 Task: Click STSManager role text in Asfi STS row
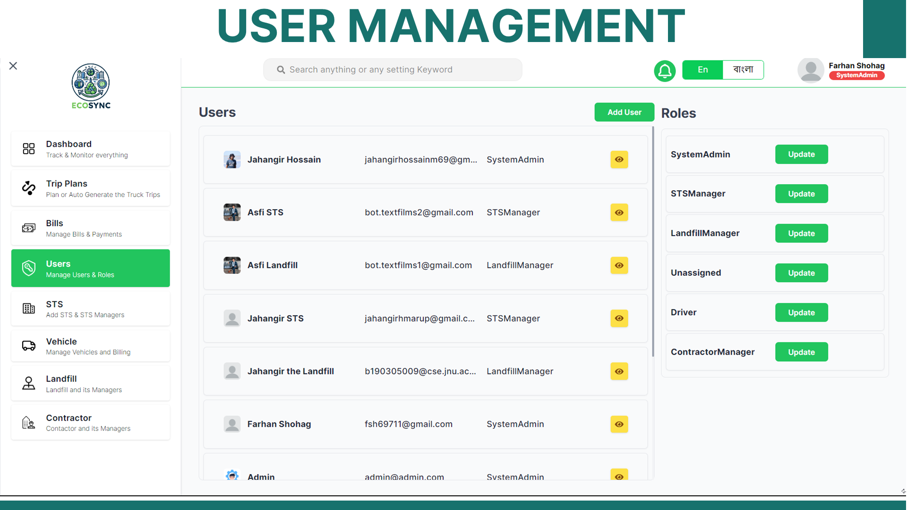click(x=513, y=212)
